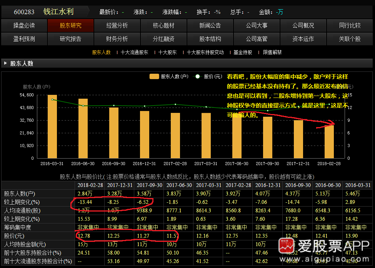Viewport: 375px width, 268px height.
Task: Select 股东人数 sub-link
Action: 102,52
